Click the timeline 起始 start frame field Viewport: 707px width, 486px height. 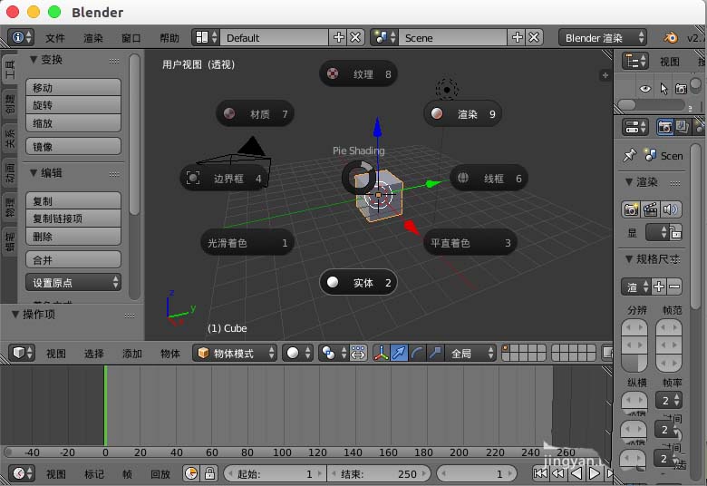point(275,473)
